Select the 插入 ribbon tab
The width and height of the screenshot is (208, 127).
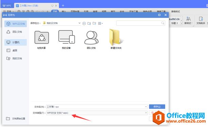(64, 12)
